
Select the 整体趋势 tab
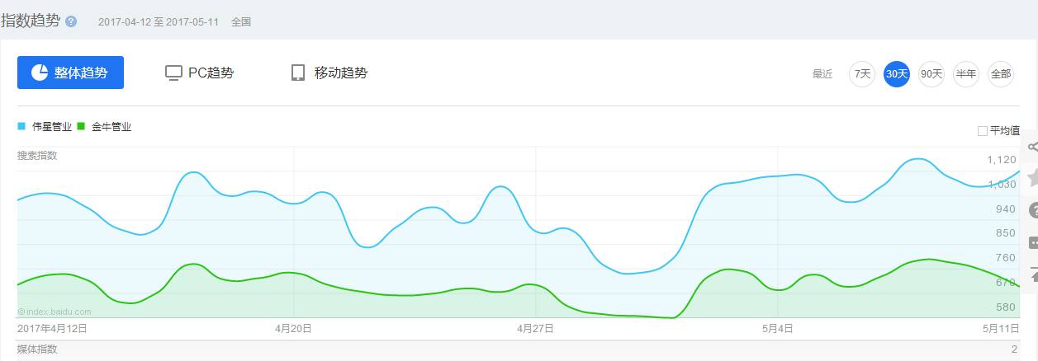[70, 73]
